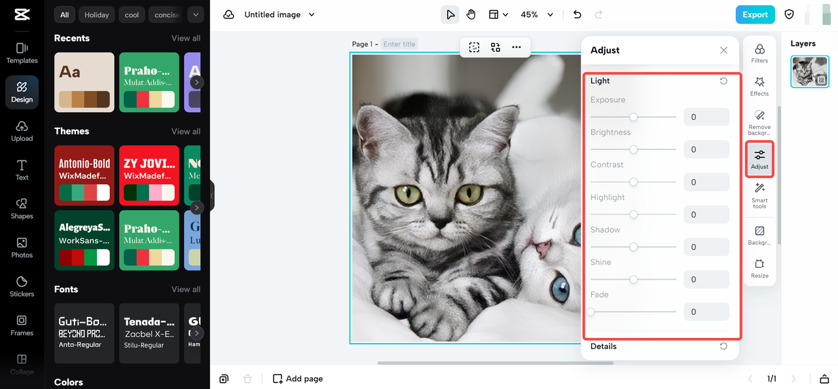
Task: Open the canvas Resize tool
Action: point(759,269)
